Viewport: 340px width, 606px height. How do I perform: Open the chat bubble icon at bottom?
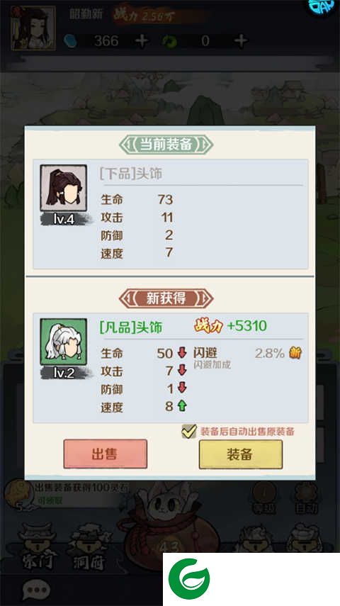pos(36,590)
